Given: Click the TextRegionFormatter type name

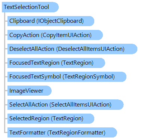Looking at the screenshot, I should point(76,133).
